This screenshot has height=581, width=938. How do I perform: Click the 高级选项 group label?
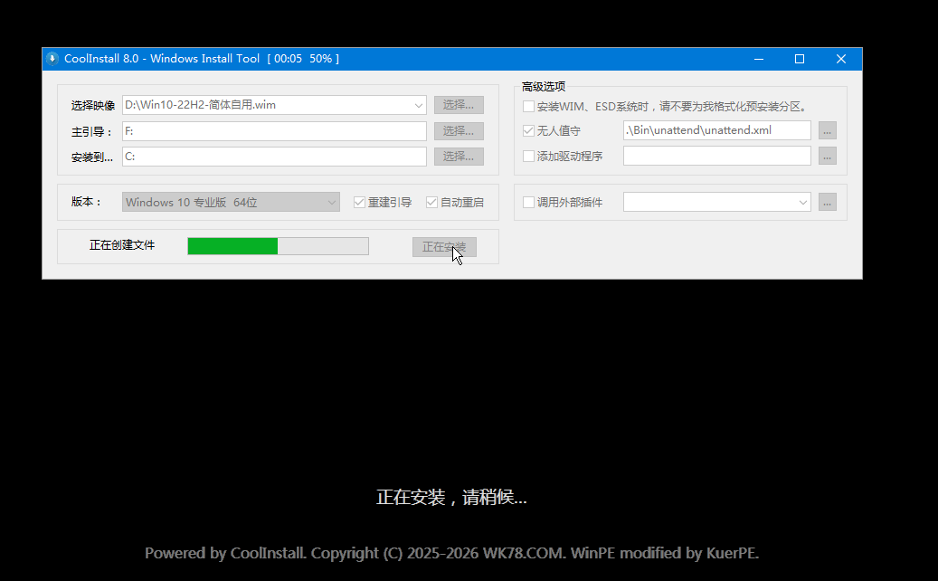[544, 87]
